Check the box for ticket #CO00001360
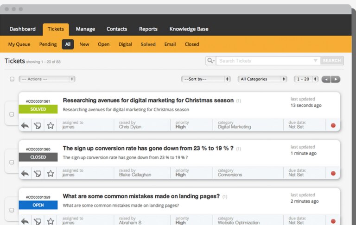The width and height of the screenshot is (356, 225). pos(12,162)
